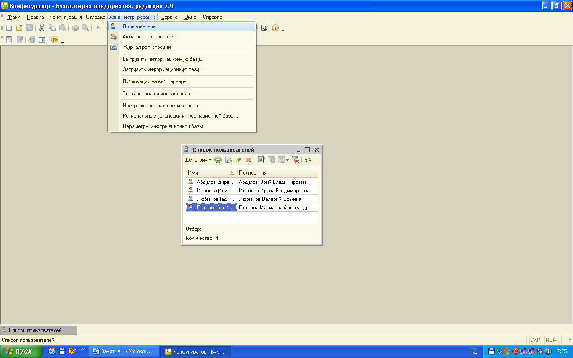Screen dimensions: 573x358
Task: Open the Отладка menu
Action: point(96,17)
